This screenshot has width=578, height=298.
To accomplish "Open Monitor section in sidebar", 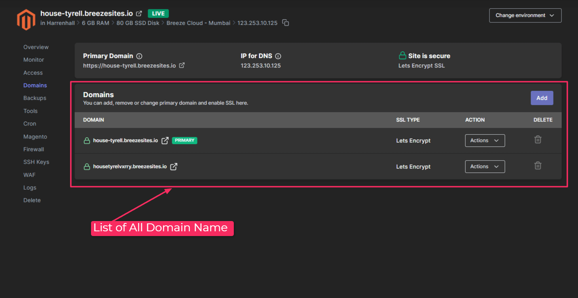I will pyautogui.click(x=34, y=60).
